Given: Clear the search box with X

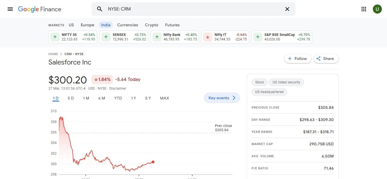Looking at the screenshot, I should point(287,9).
